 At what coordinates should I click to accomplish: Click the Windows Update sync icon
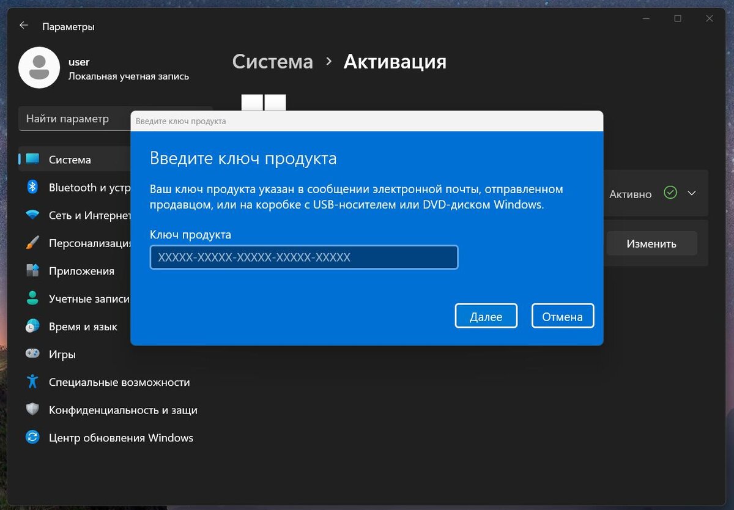(x=32, y=437)
